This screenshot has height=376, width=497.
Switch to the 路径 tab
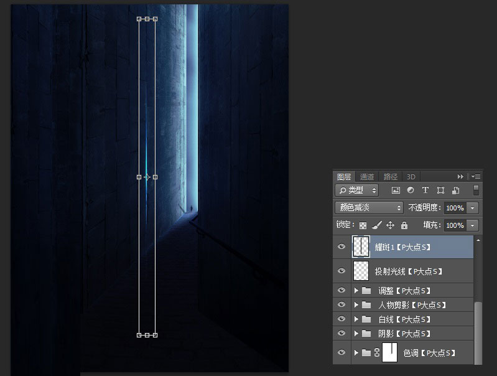coord(390,177)
